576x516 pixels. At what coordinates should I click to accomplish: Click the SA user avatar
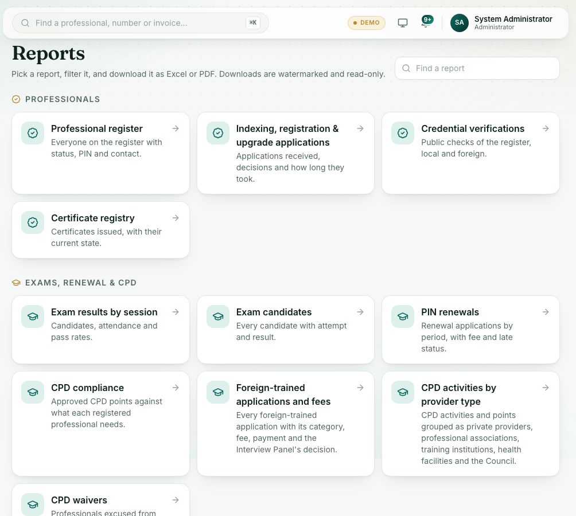coord(459,23)
